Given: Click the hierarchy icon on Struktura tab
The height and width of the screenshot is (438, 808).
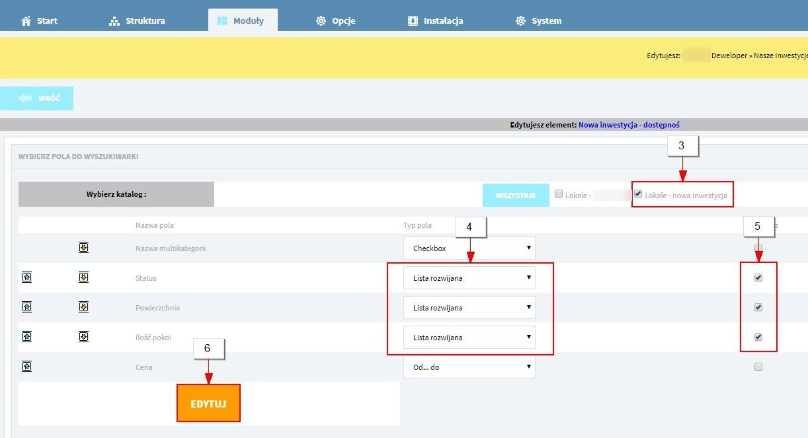Looking at the screenshot, I should coord(114,20).
